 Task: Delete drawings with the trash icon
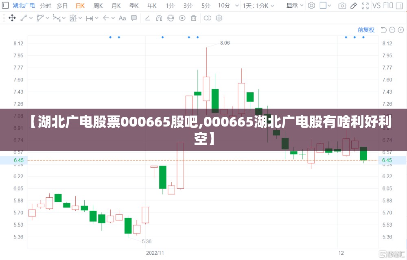(194, 18)
